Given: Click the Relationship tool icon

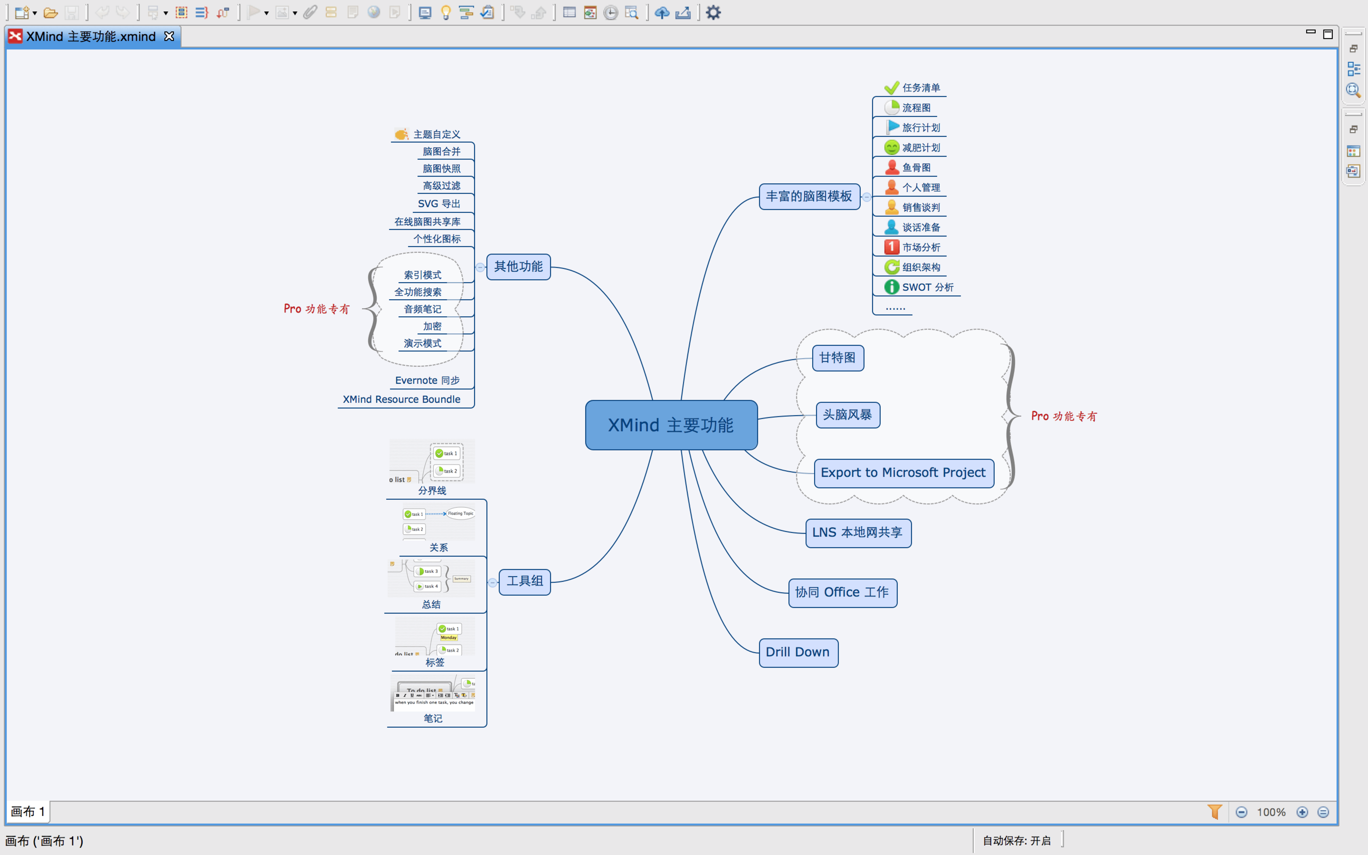Looking at the screenshot, I should [x=223, y=12].
